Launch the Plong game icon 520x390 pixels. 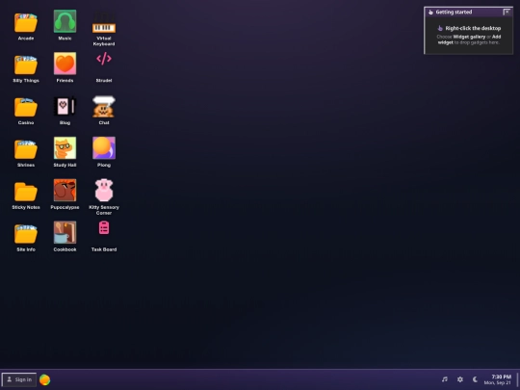(104, 148)
